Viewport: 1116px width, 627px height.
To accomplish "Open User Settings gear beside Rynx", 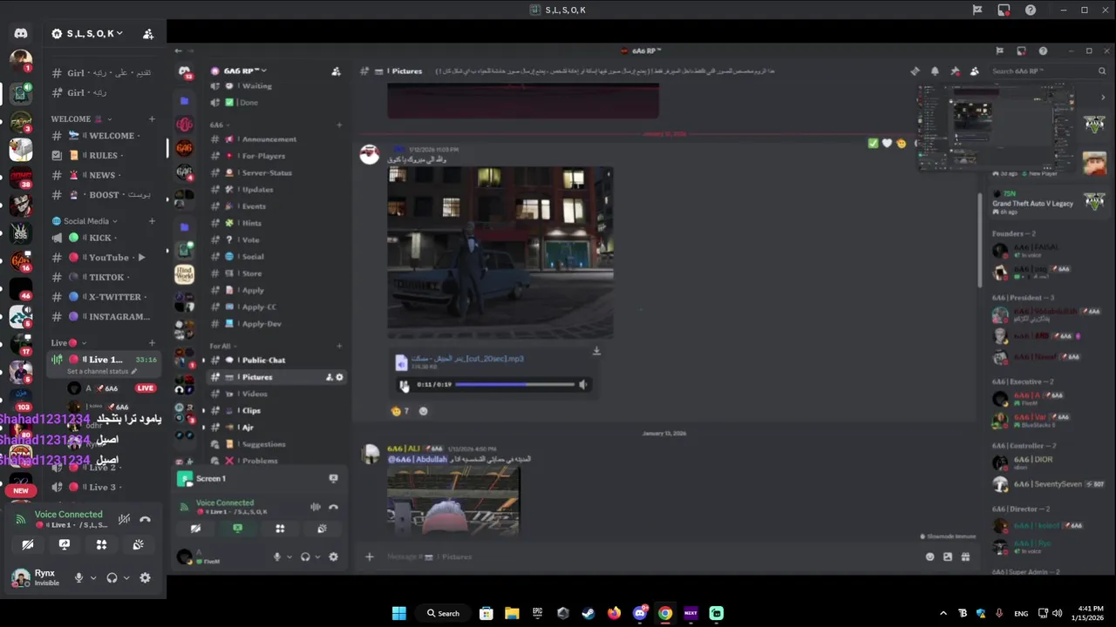I will point(145,577).
